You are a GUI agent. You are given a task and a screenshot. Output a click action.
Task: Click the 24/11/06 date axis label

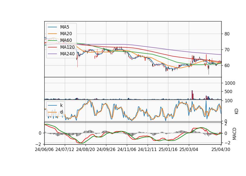tap(127, 149)
